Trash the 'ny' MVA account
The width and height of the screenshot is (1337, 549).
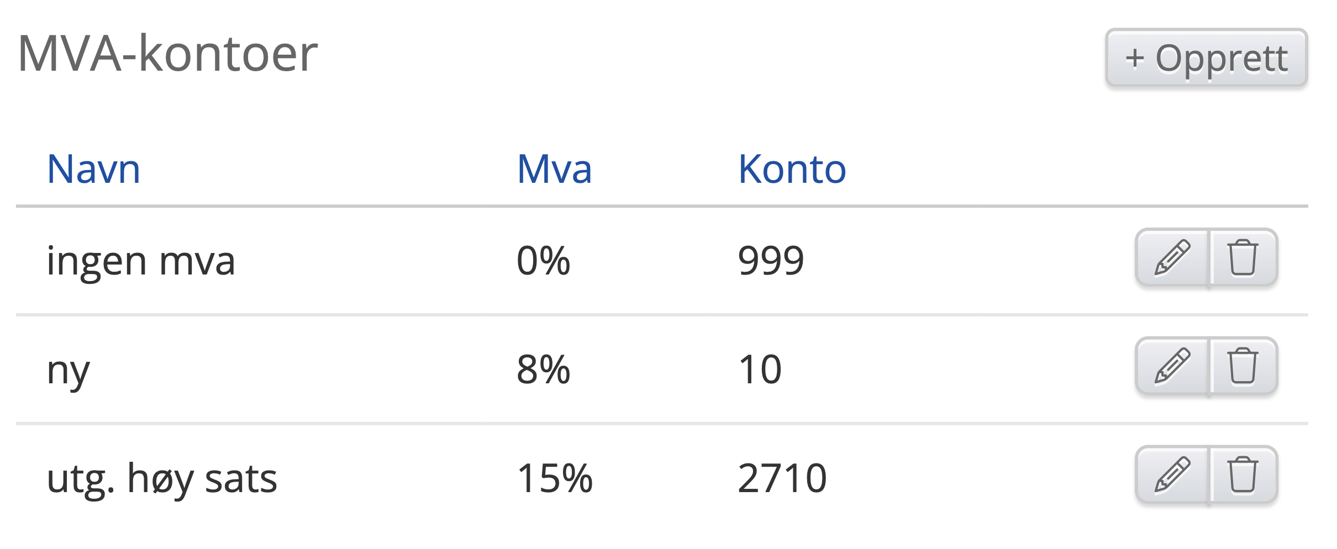[x=1243, y=366]
